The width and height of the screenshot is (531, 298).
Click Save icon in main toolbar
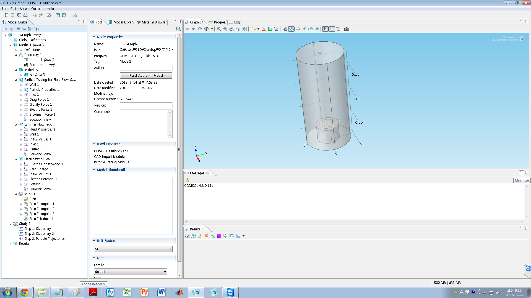19,15
